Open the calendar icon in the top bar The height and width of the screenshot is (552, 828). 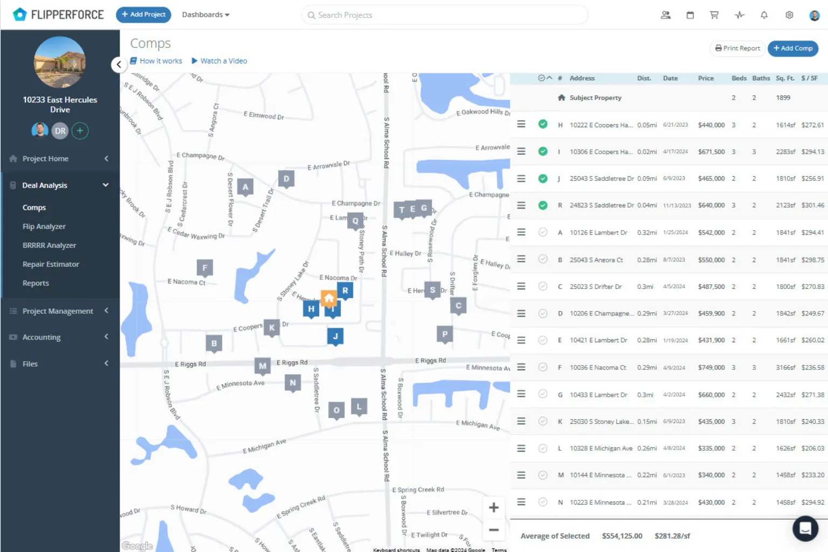(x=689, y=15)
